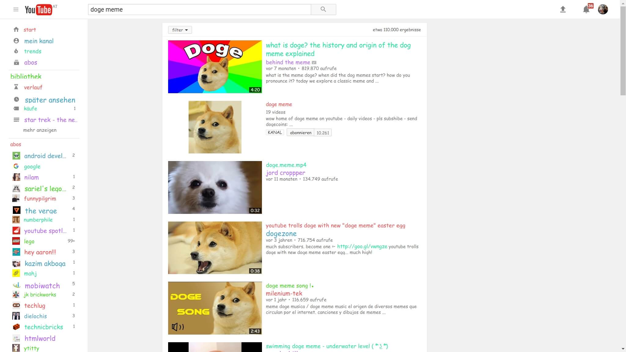The image size is (626, 352).
Task: Open the abos menu item
Action: (x=31, y=63)
